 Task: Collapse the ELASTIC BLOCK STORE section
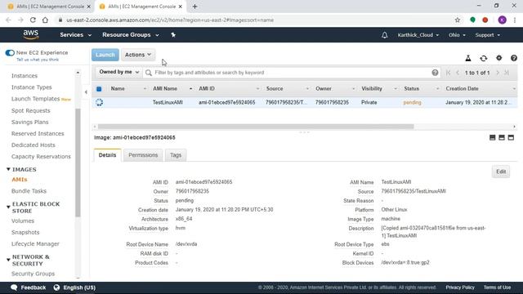(x=8, y=207)
